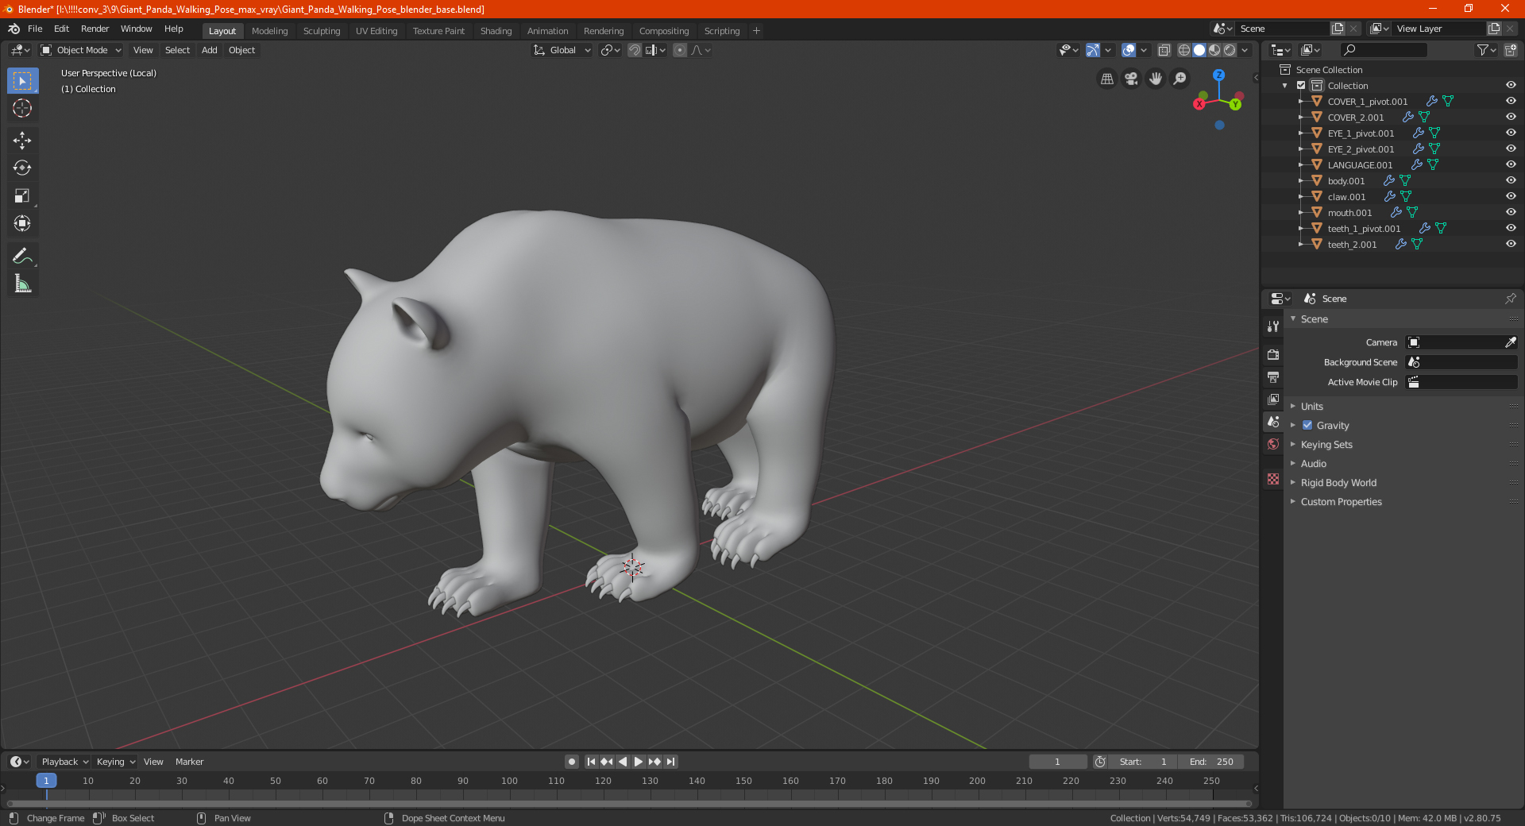This screenshot has height=826, width=1525.
Task: Switch to the Shading workspace tab
Action: (x=496, y=31)
